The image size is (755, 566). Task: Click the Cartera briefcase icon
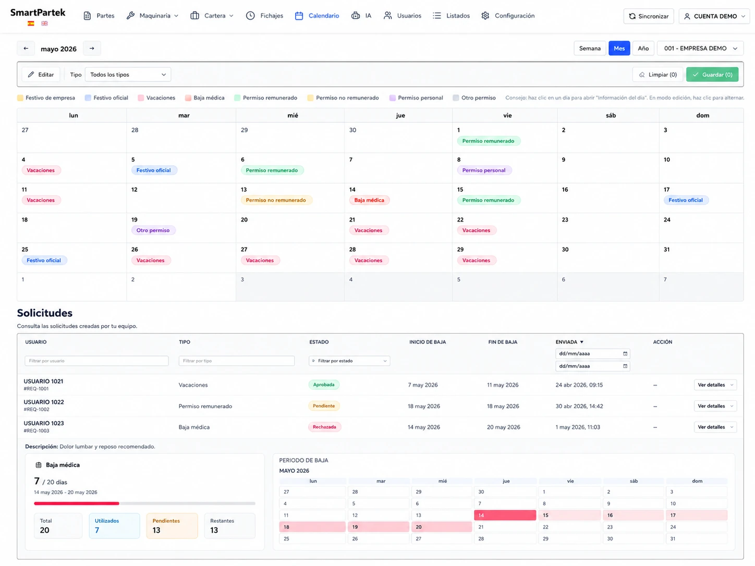[195, 16]
